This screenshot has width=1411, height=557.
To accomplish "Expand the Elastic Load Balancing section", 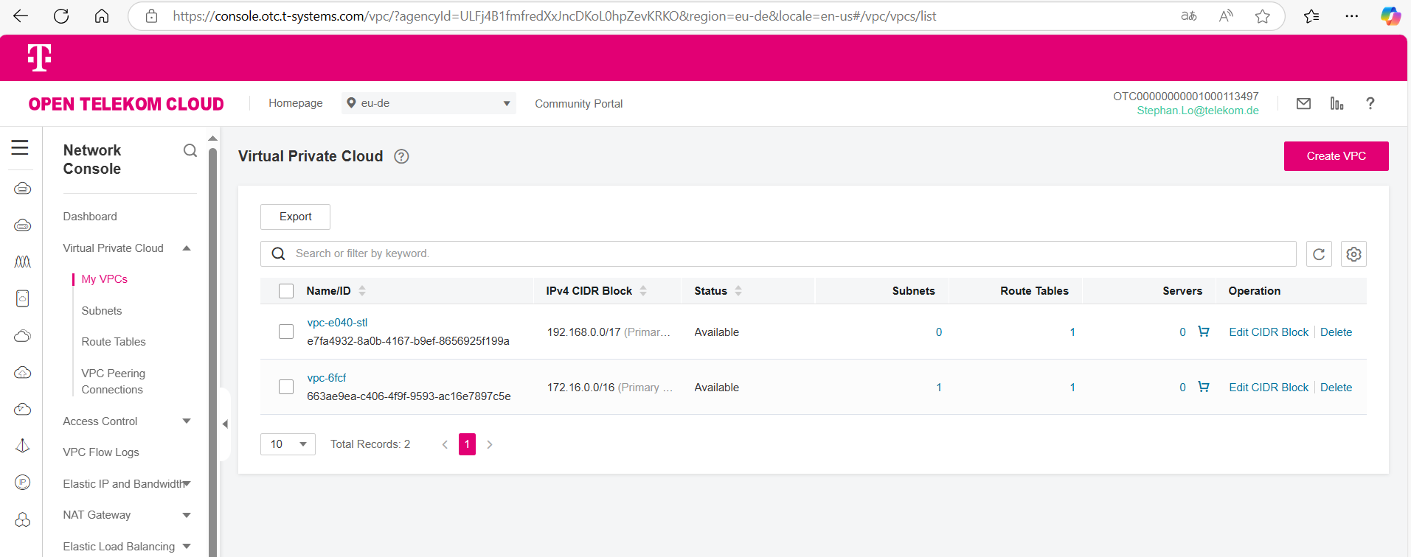I will [x=187, y=547].
